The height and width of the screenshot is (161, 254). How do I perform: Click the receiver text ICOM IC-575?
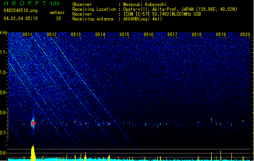point(137,14)
